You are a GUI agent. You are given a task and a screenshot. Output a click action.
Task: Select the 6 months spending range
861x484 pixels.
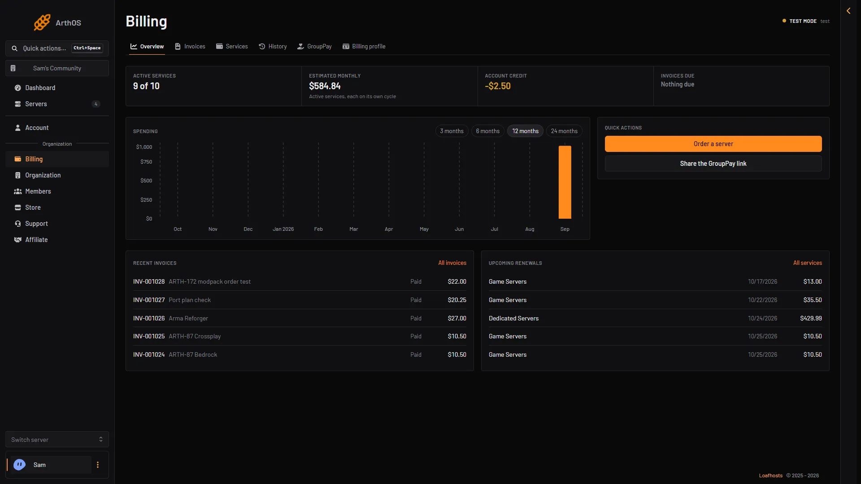487,131
